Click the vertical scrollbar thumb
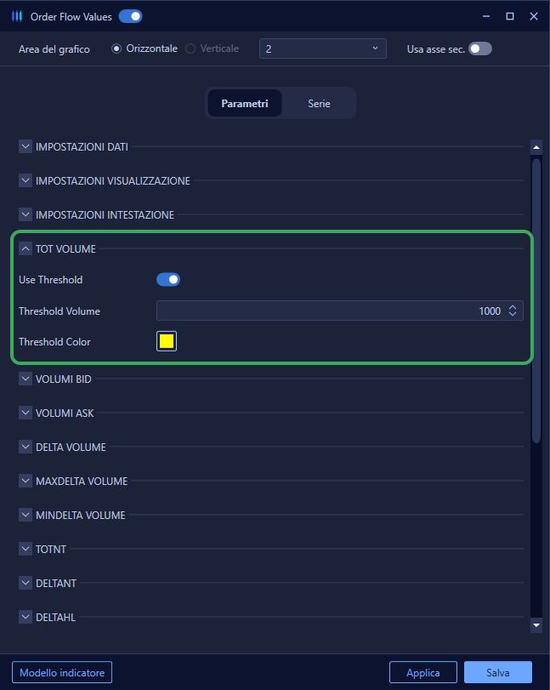 536,300
